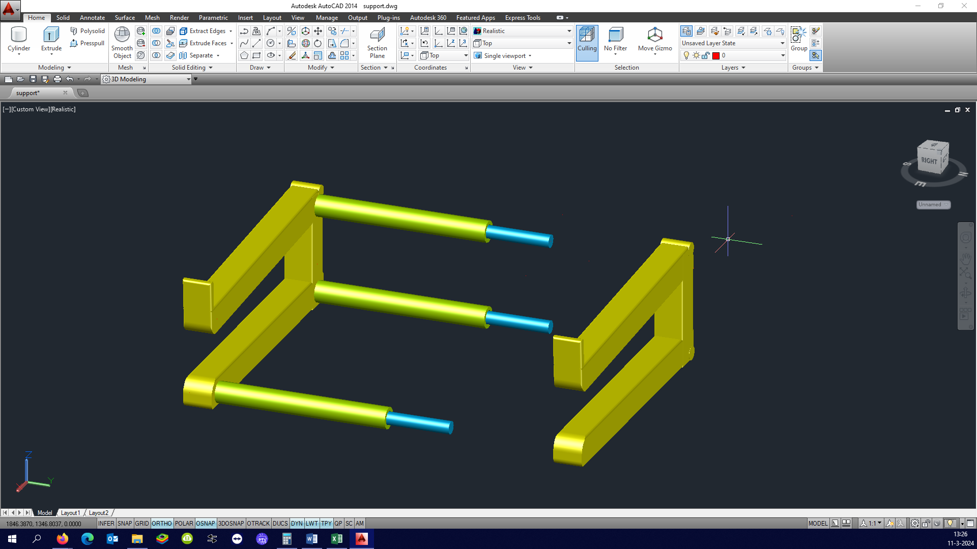Click the ViewCube RIGHT face

pos(929,161)
